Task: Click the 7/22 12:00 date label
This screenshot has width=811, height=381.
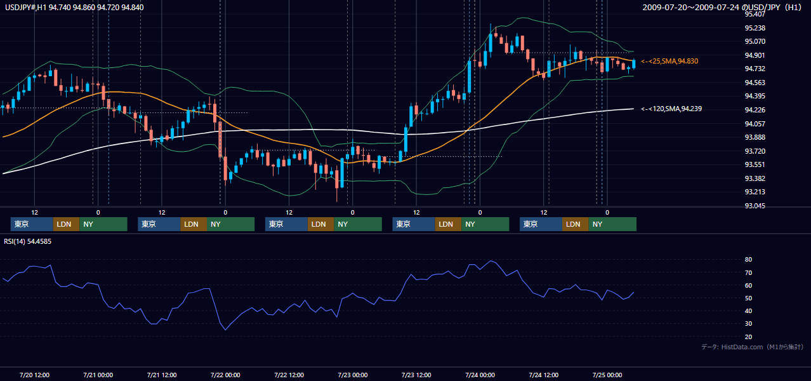Action: coord(289,375)
